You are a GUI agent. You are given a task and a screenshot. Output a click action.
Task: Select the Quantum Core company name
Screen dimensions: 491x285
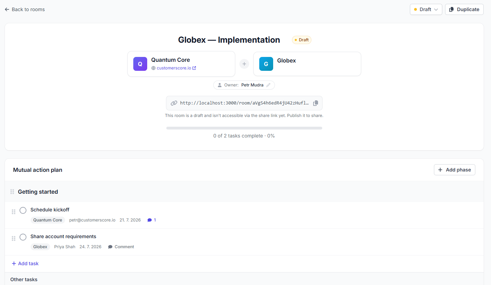point(171,60)
